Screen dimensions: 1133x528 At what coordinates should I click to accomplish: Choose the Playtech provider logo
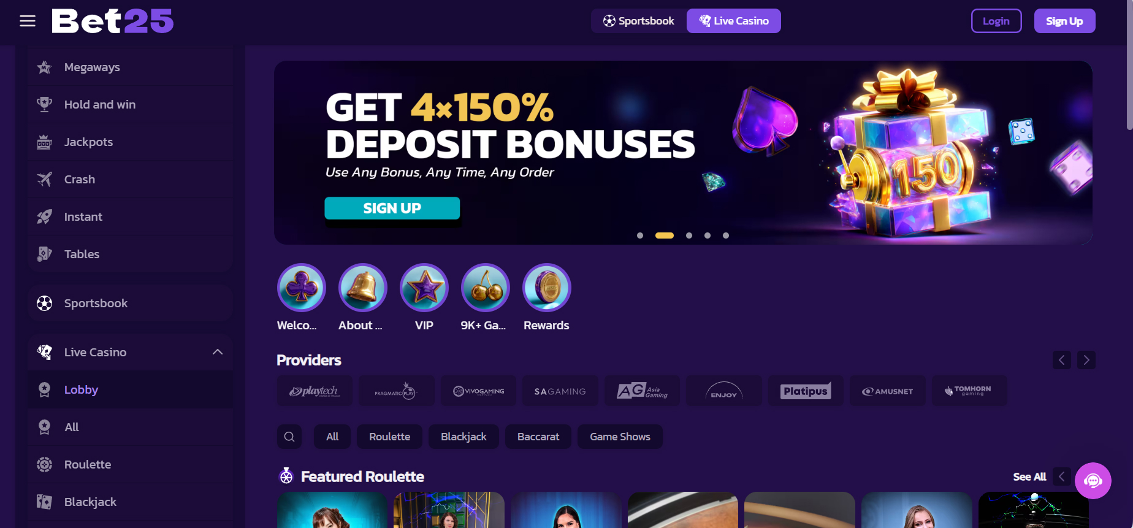pyautogui.click(x=315, y=391)
